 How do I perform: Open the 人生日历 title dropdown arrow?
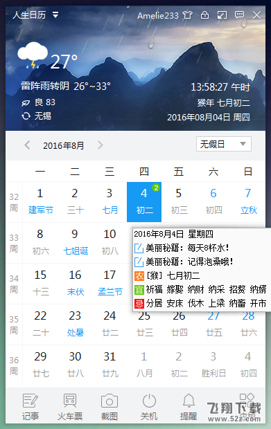tap(55, 15)
